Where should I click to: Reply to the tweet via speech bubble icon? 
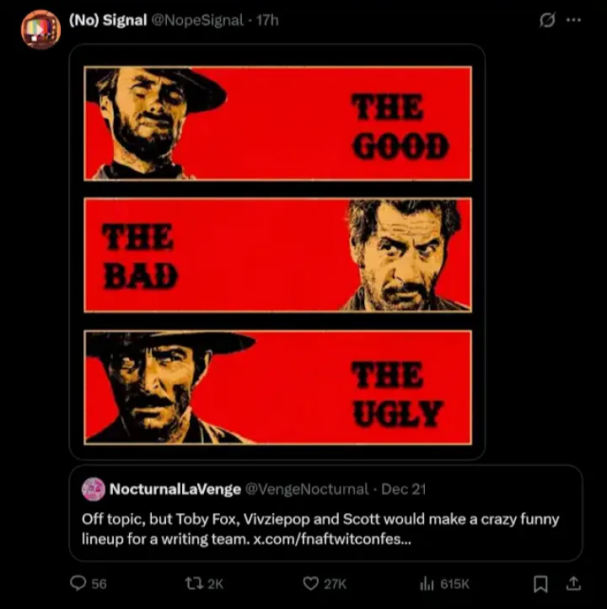coord(78,583)
